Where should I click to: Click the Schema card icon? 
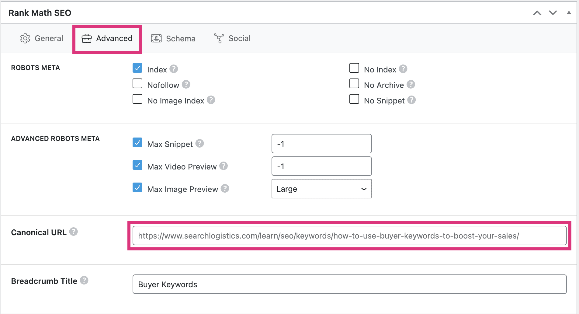(x=156, y=39)
